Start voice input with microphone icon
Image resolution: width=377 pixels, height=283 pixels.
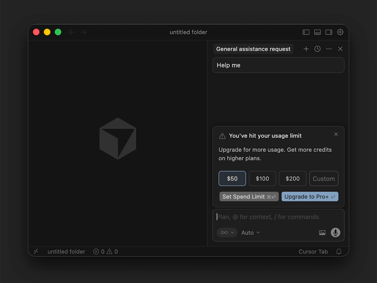[x=336, y=233]
